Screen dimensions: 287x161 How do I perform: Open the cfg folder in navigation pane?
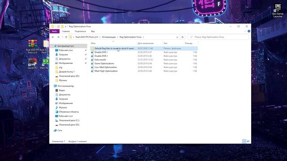[x=61, y=68]
